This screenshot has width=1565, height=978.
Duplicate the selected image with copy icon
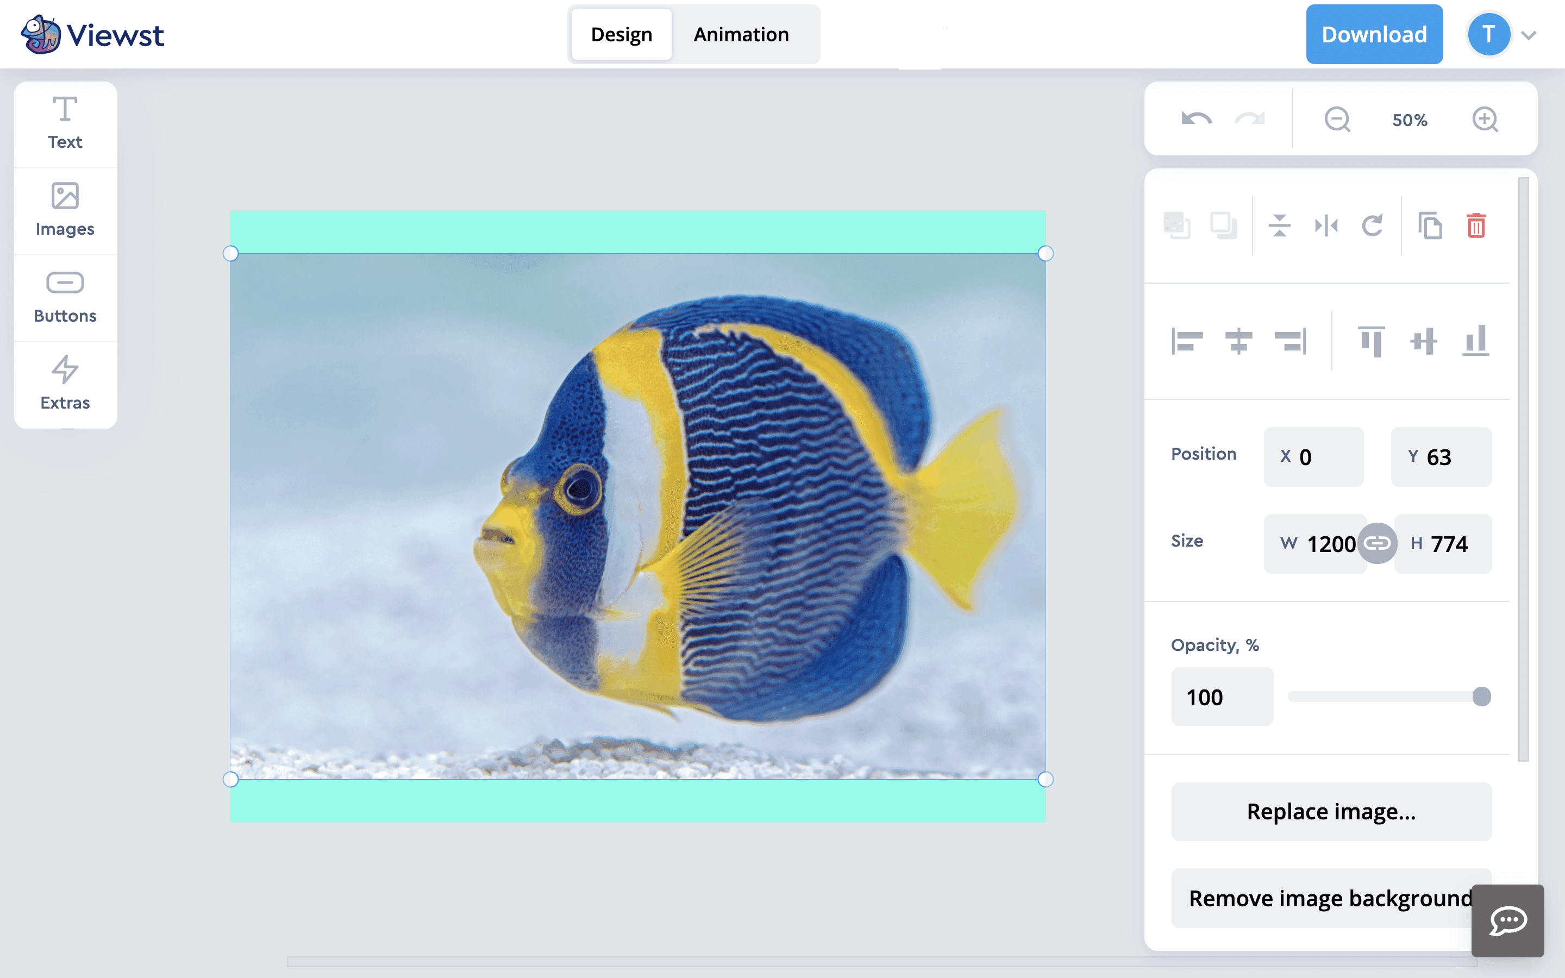[1429, 225]
